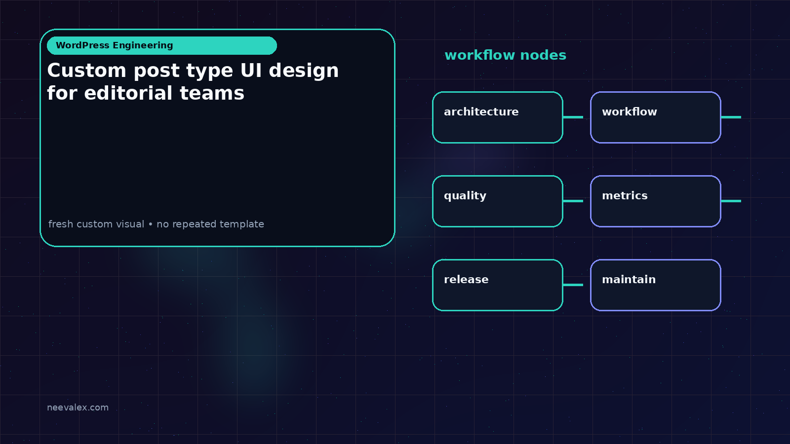
Task: Click the WordPress Engineering badge
Action: 162,45
